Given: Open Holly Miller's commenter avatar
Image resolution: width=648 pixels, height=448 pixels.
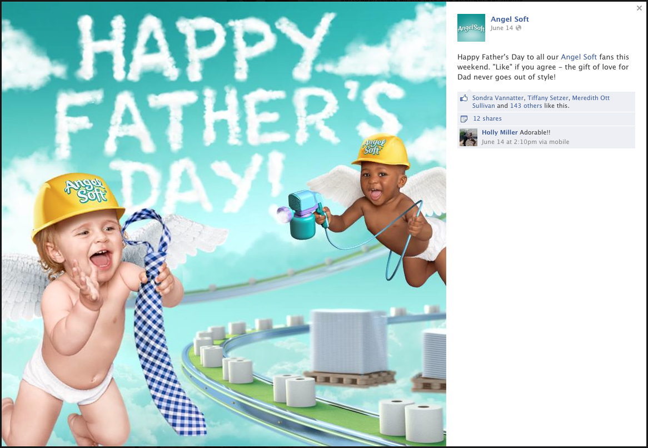Looking at the screenshot, I should point(468,137).
